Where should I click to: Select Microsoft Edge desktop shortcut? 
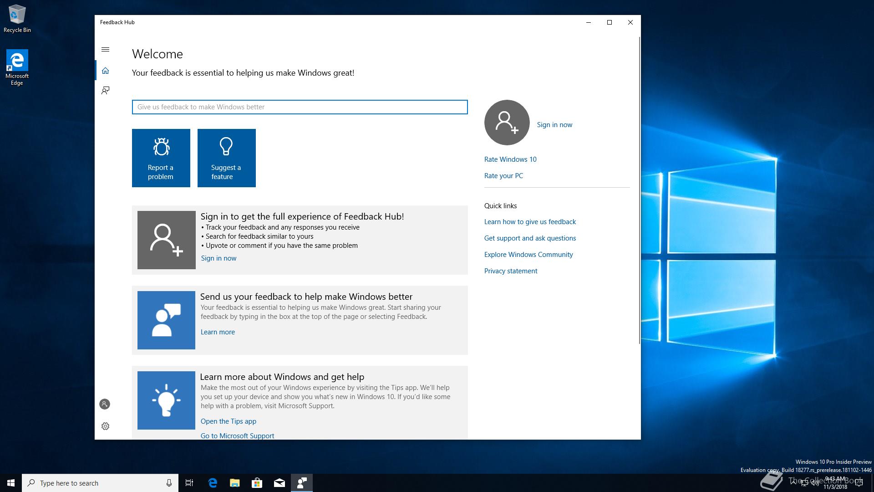[x=17, y=67]
